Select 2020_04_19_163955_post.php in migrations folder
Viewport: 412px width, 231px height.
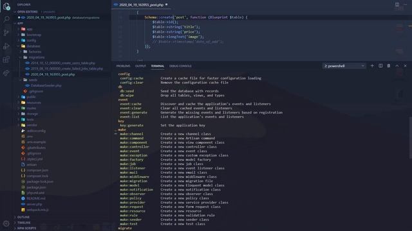[53, 74]
